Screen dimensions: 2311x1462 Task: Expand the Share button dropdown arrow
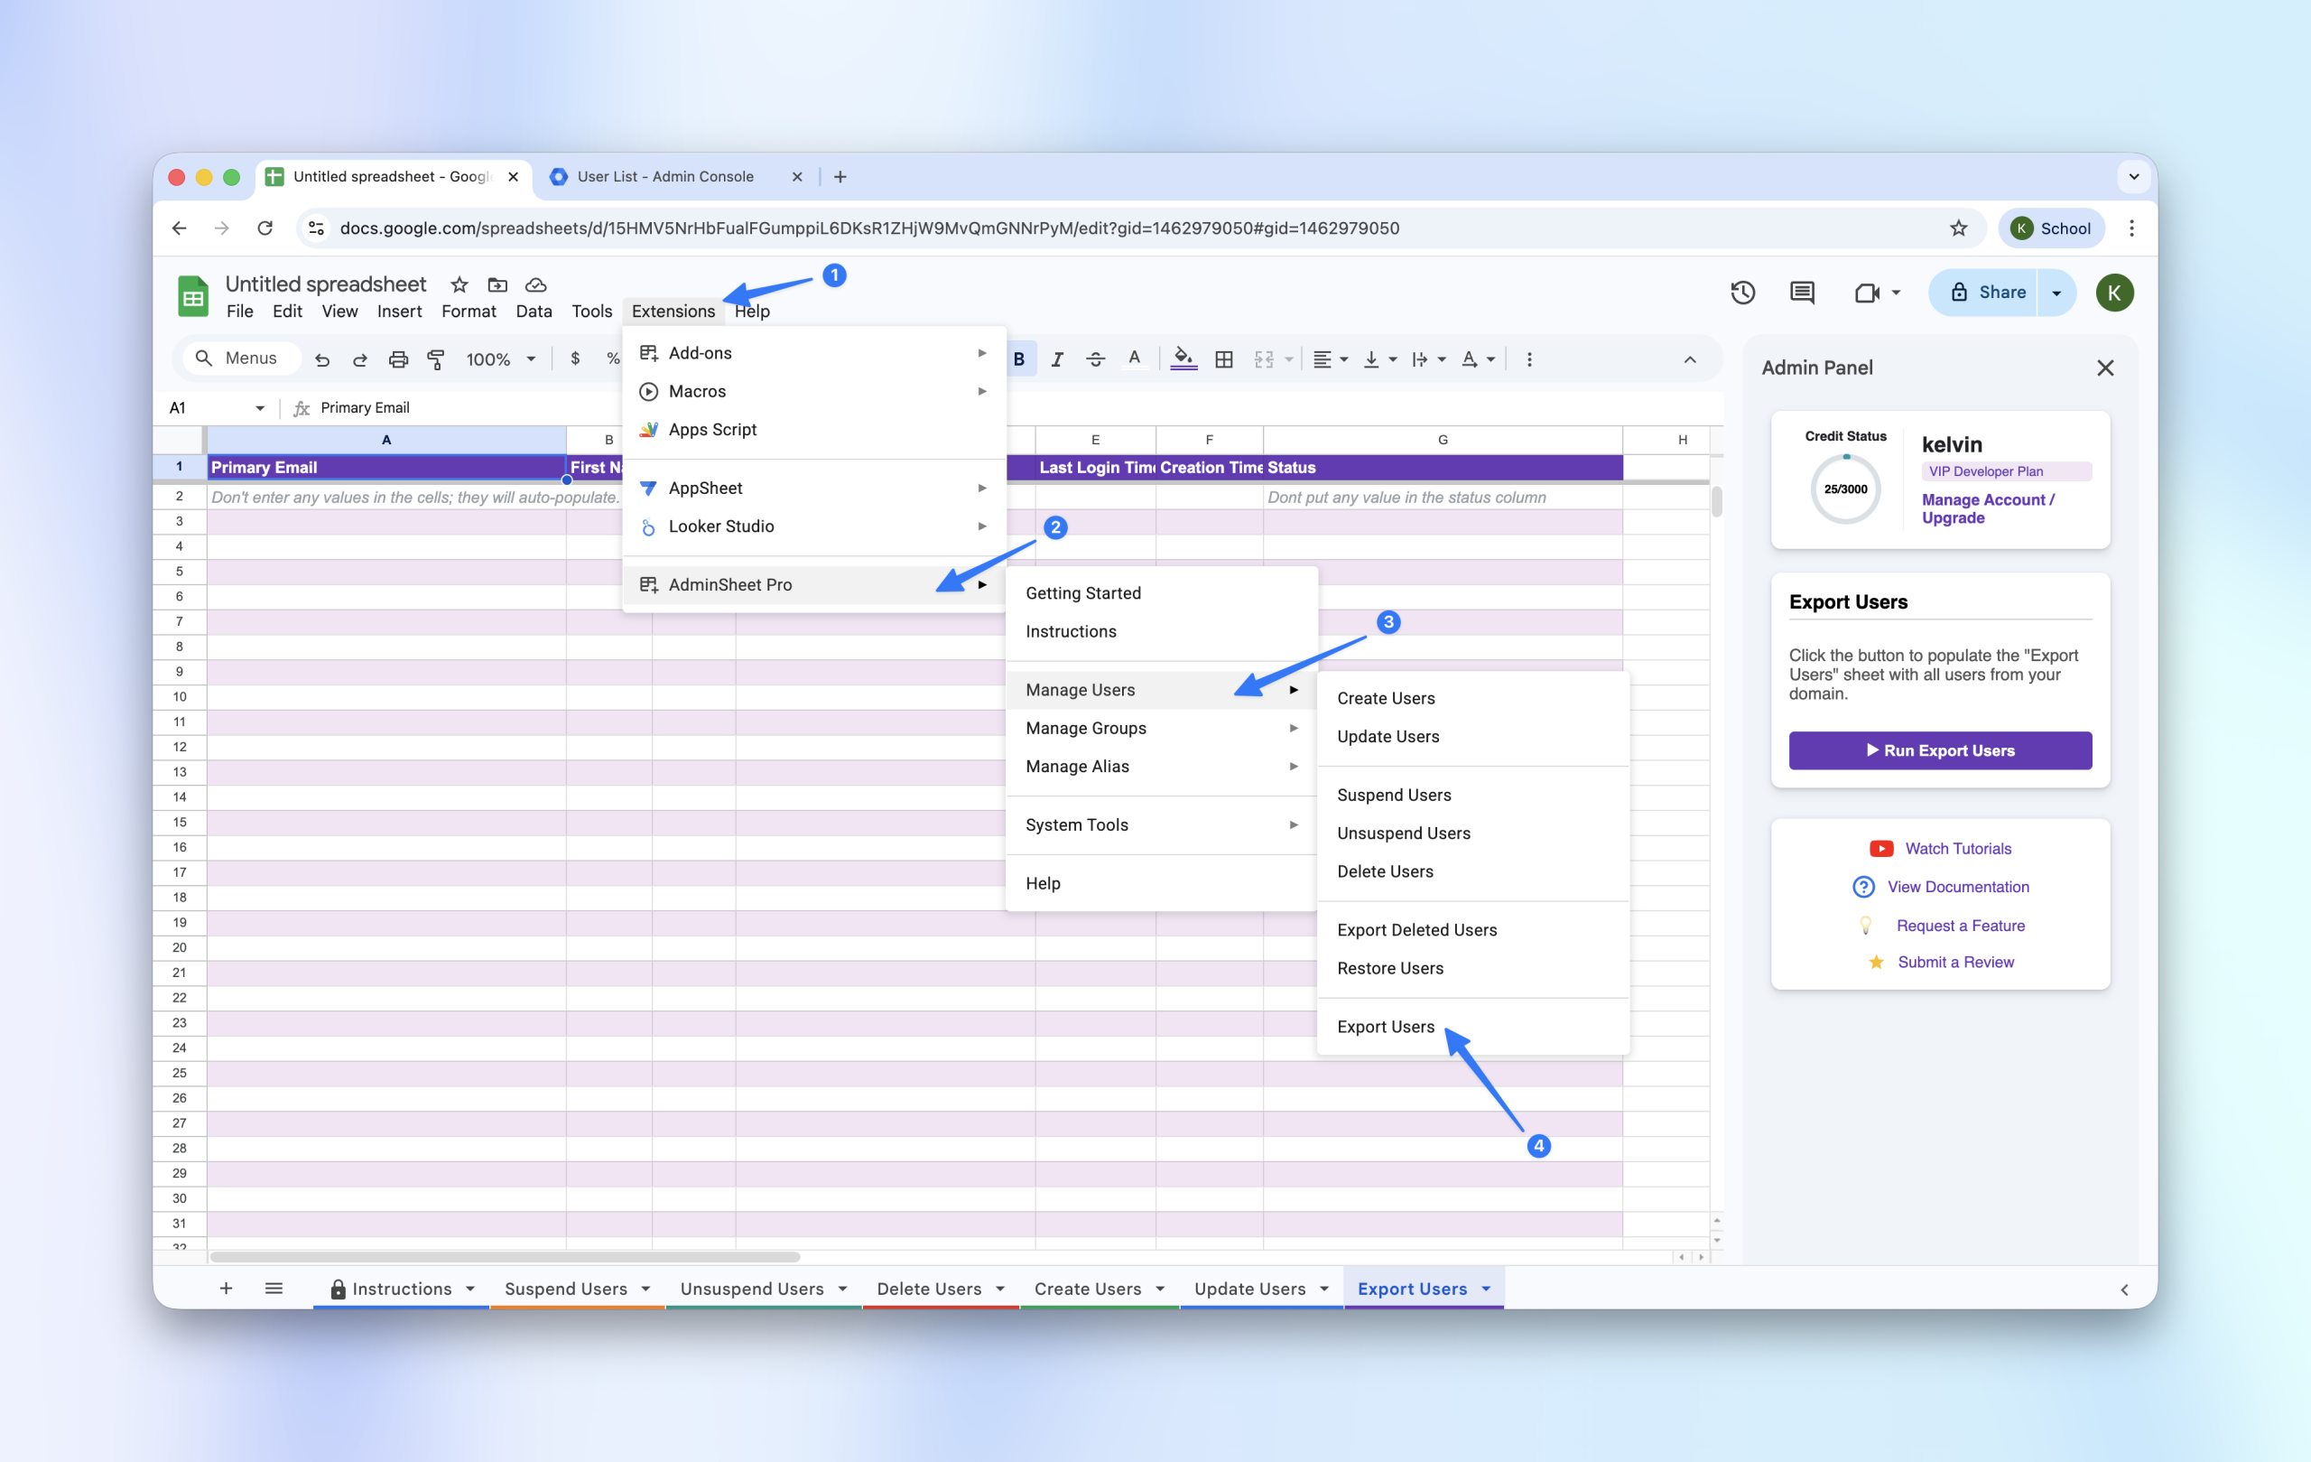click(2056, 293)
